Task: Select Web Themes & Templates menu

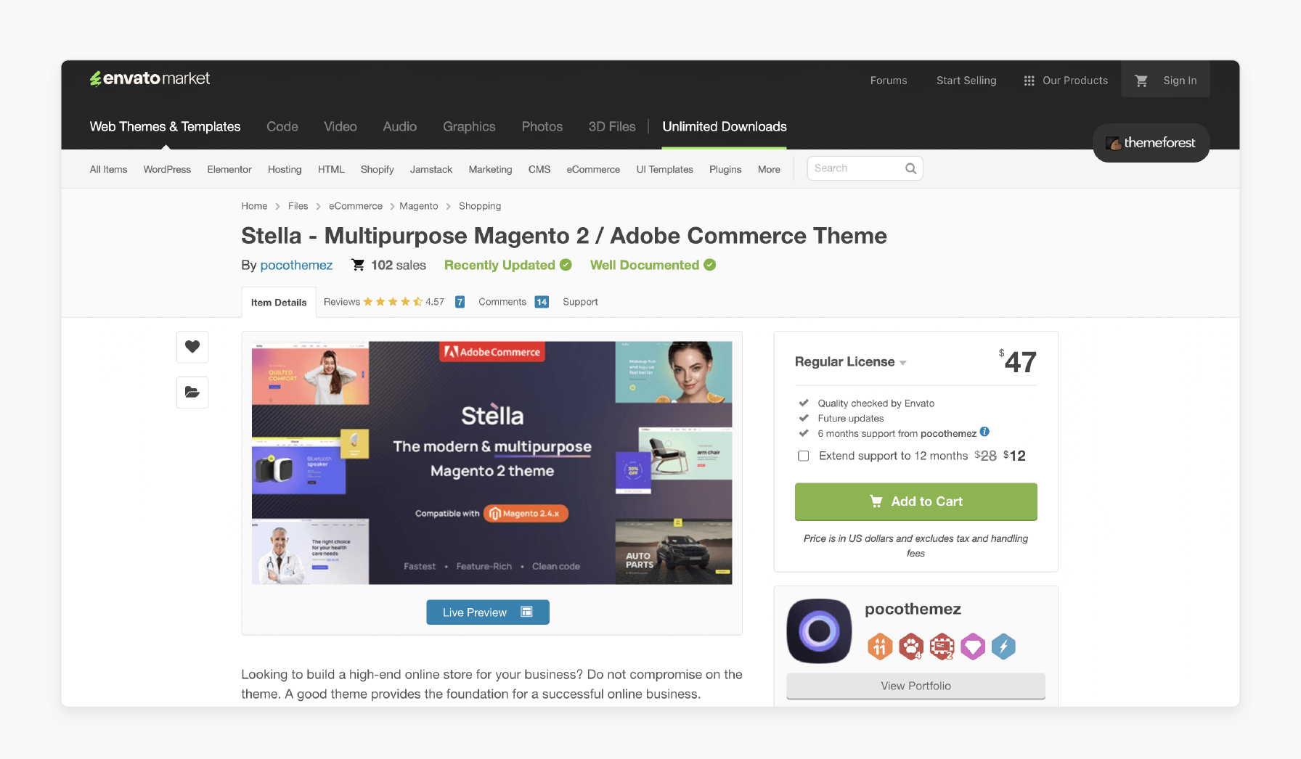Action: (x=165, y=126)
